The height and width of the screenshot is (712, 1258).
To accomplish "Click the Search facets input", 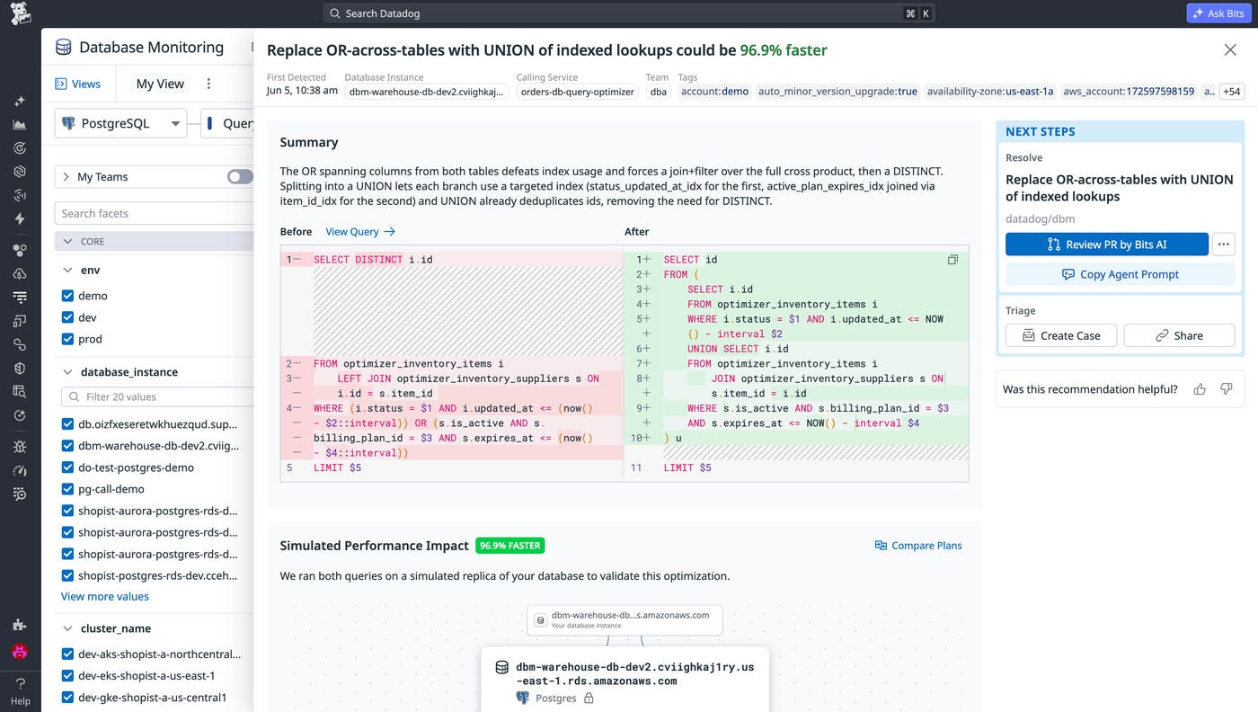I will tap(155, 213).
